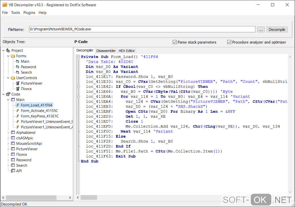Click the PictureViever user control icon

pyautogui.click(x=18, y=84)
